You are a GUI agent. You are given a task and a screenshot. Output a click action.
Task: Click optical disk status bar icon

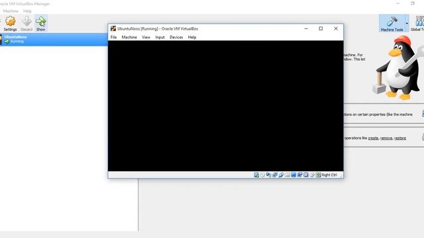(262, 175)
